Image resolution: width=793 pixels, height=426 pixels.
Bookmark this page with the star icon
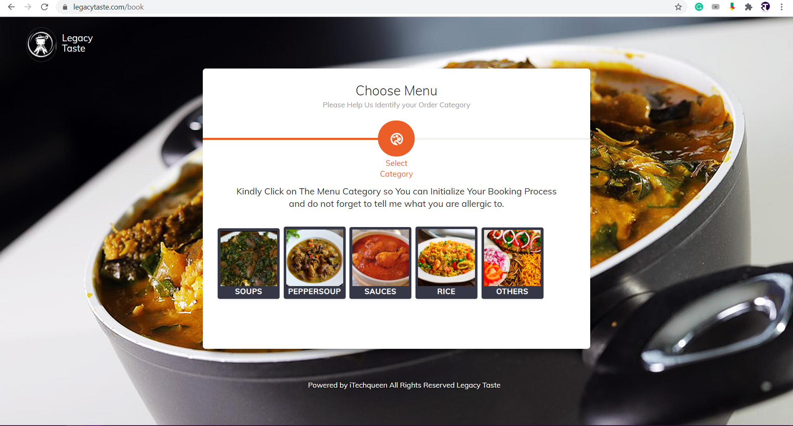coord(678,7)
